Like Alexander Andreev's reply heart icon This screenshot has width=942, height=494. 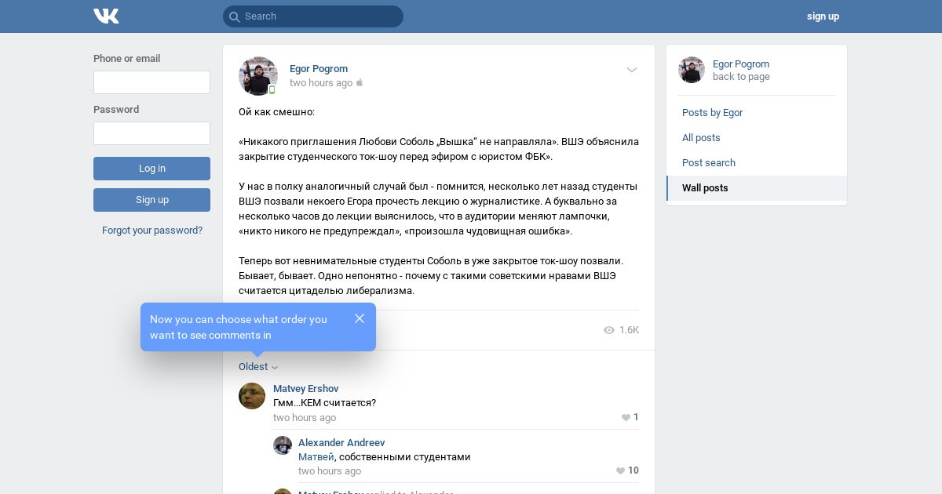pos(620,471)
